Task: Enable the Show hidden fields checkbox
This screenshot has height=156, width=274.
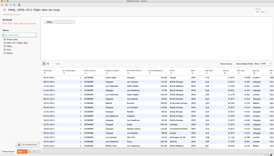Action: click(235, 64)
